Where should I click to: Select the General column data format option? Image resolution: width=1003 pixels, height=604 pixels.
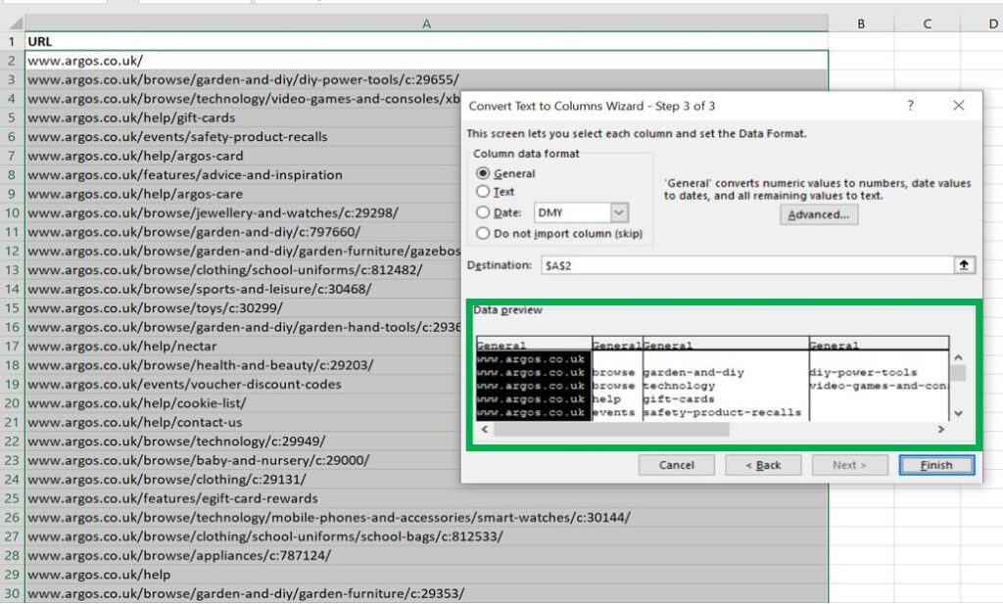[x=483, y=173]
